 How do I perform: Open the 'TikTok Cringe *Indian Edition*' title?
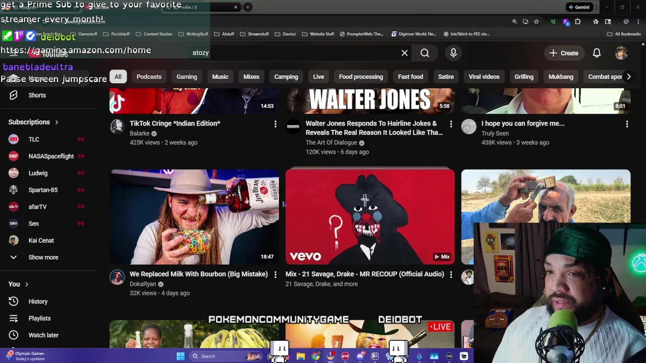(175, 124)
